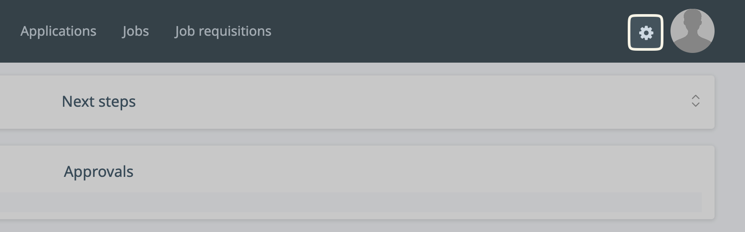
Task: Click empty area of dark navigation bar
Action: coord(441,31)
